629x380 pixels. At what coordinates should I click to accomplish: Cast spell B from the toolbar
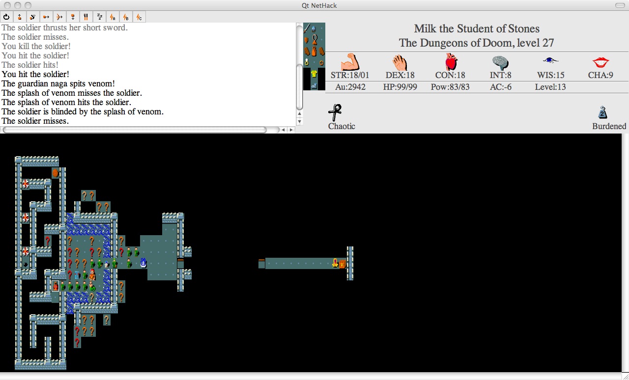[126, 17]
